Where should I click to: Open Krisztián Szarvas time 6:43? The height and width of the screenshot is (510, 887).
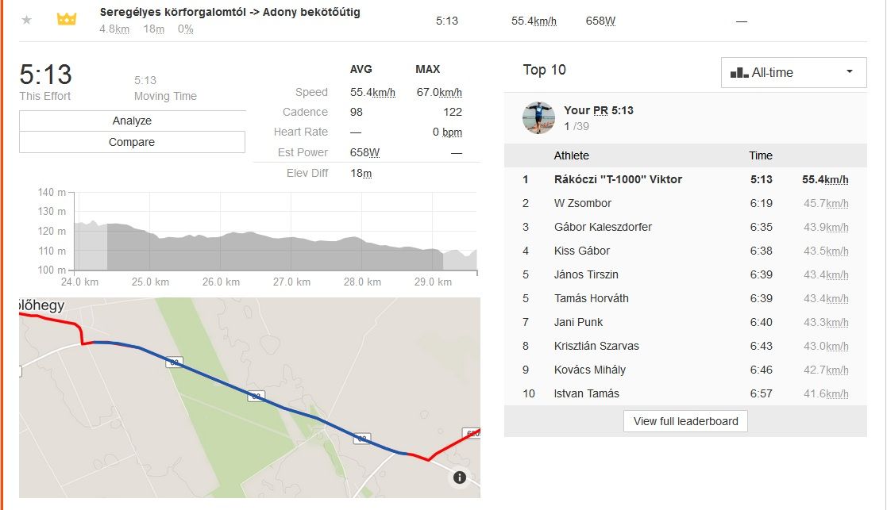[761, 346]
